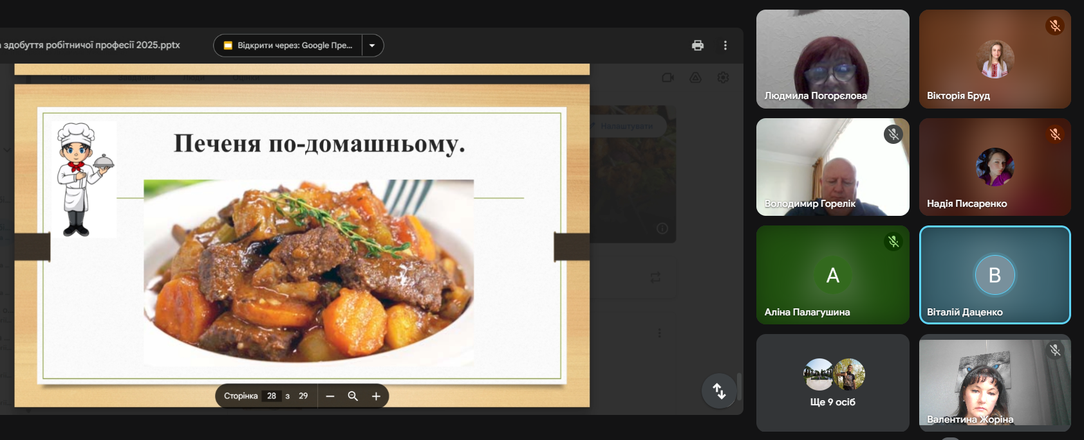Click muted mic icon on Надія Писаренко tile
Screen dimensions: 1084x440
point(1055,134)
